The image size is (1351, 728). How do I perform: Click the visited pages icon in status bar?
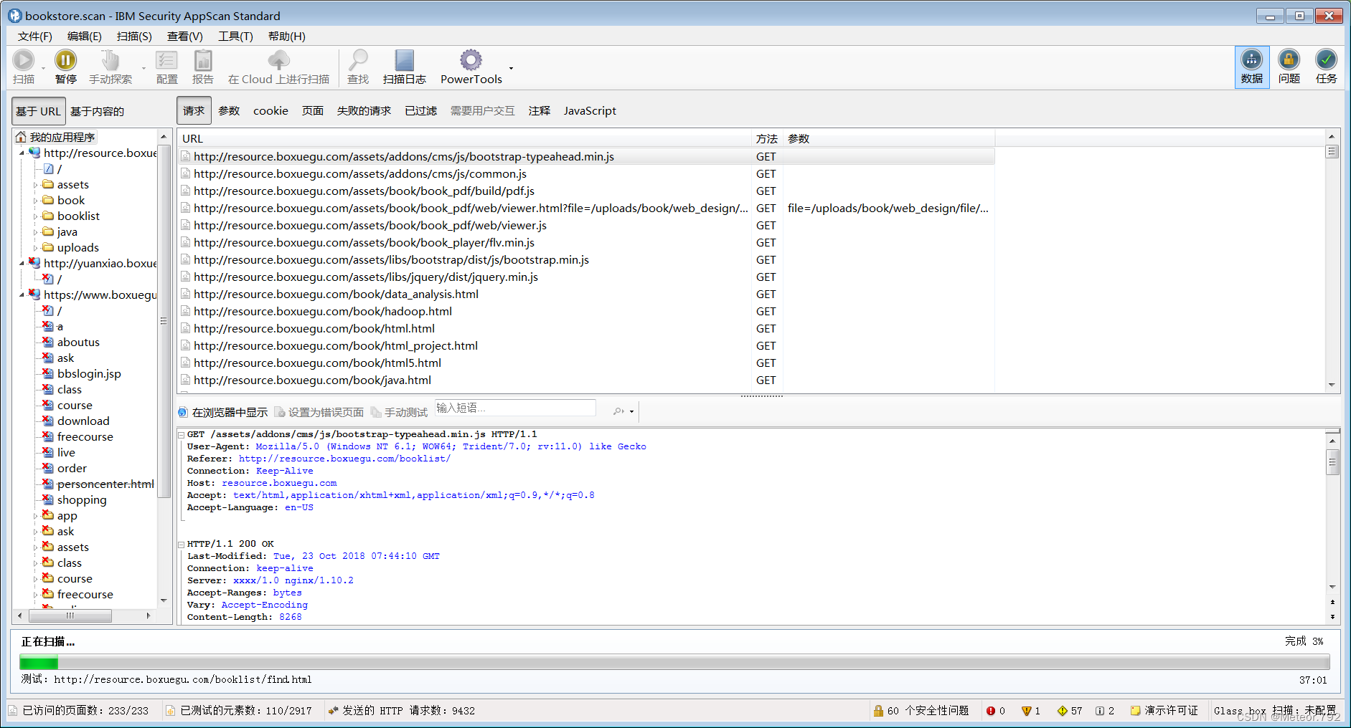point(13,711)
